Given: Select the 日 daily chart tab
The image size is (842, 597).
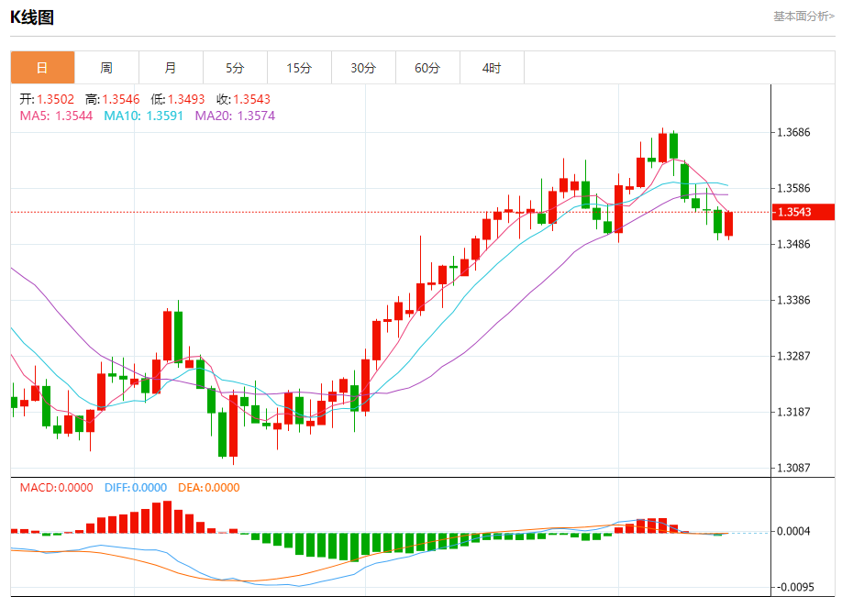Looking at the screenshot, I should coord(42,68).
